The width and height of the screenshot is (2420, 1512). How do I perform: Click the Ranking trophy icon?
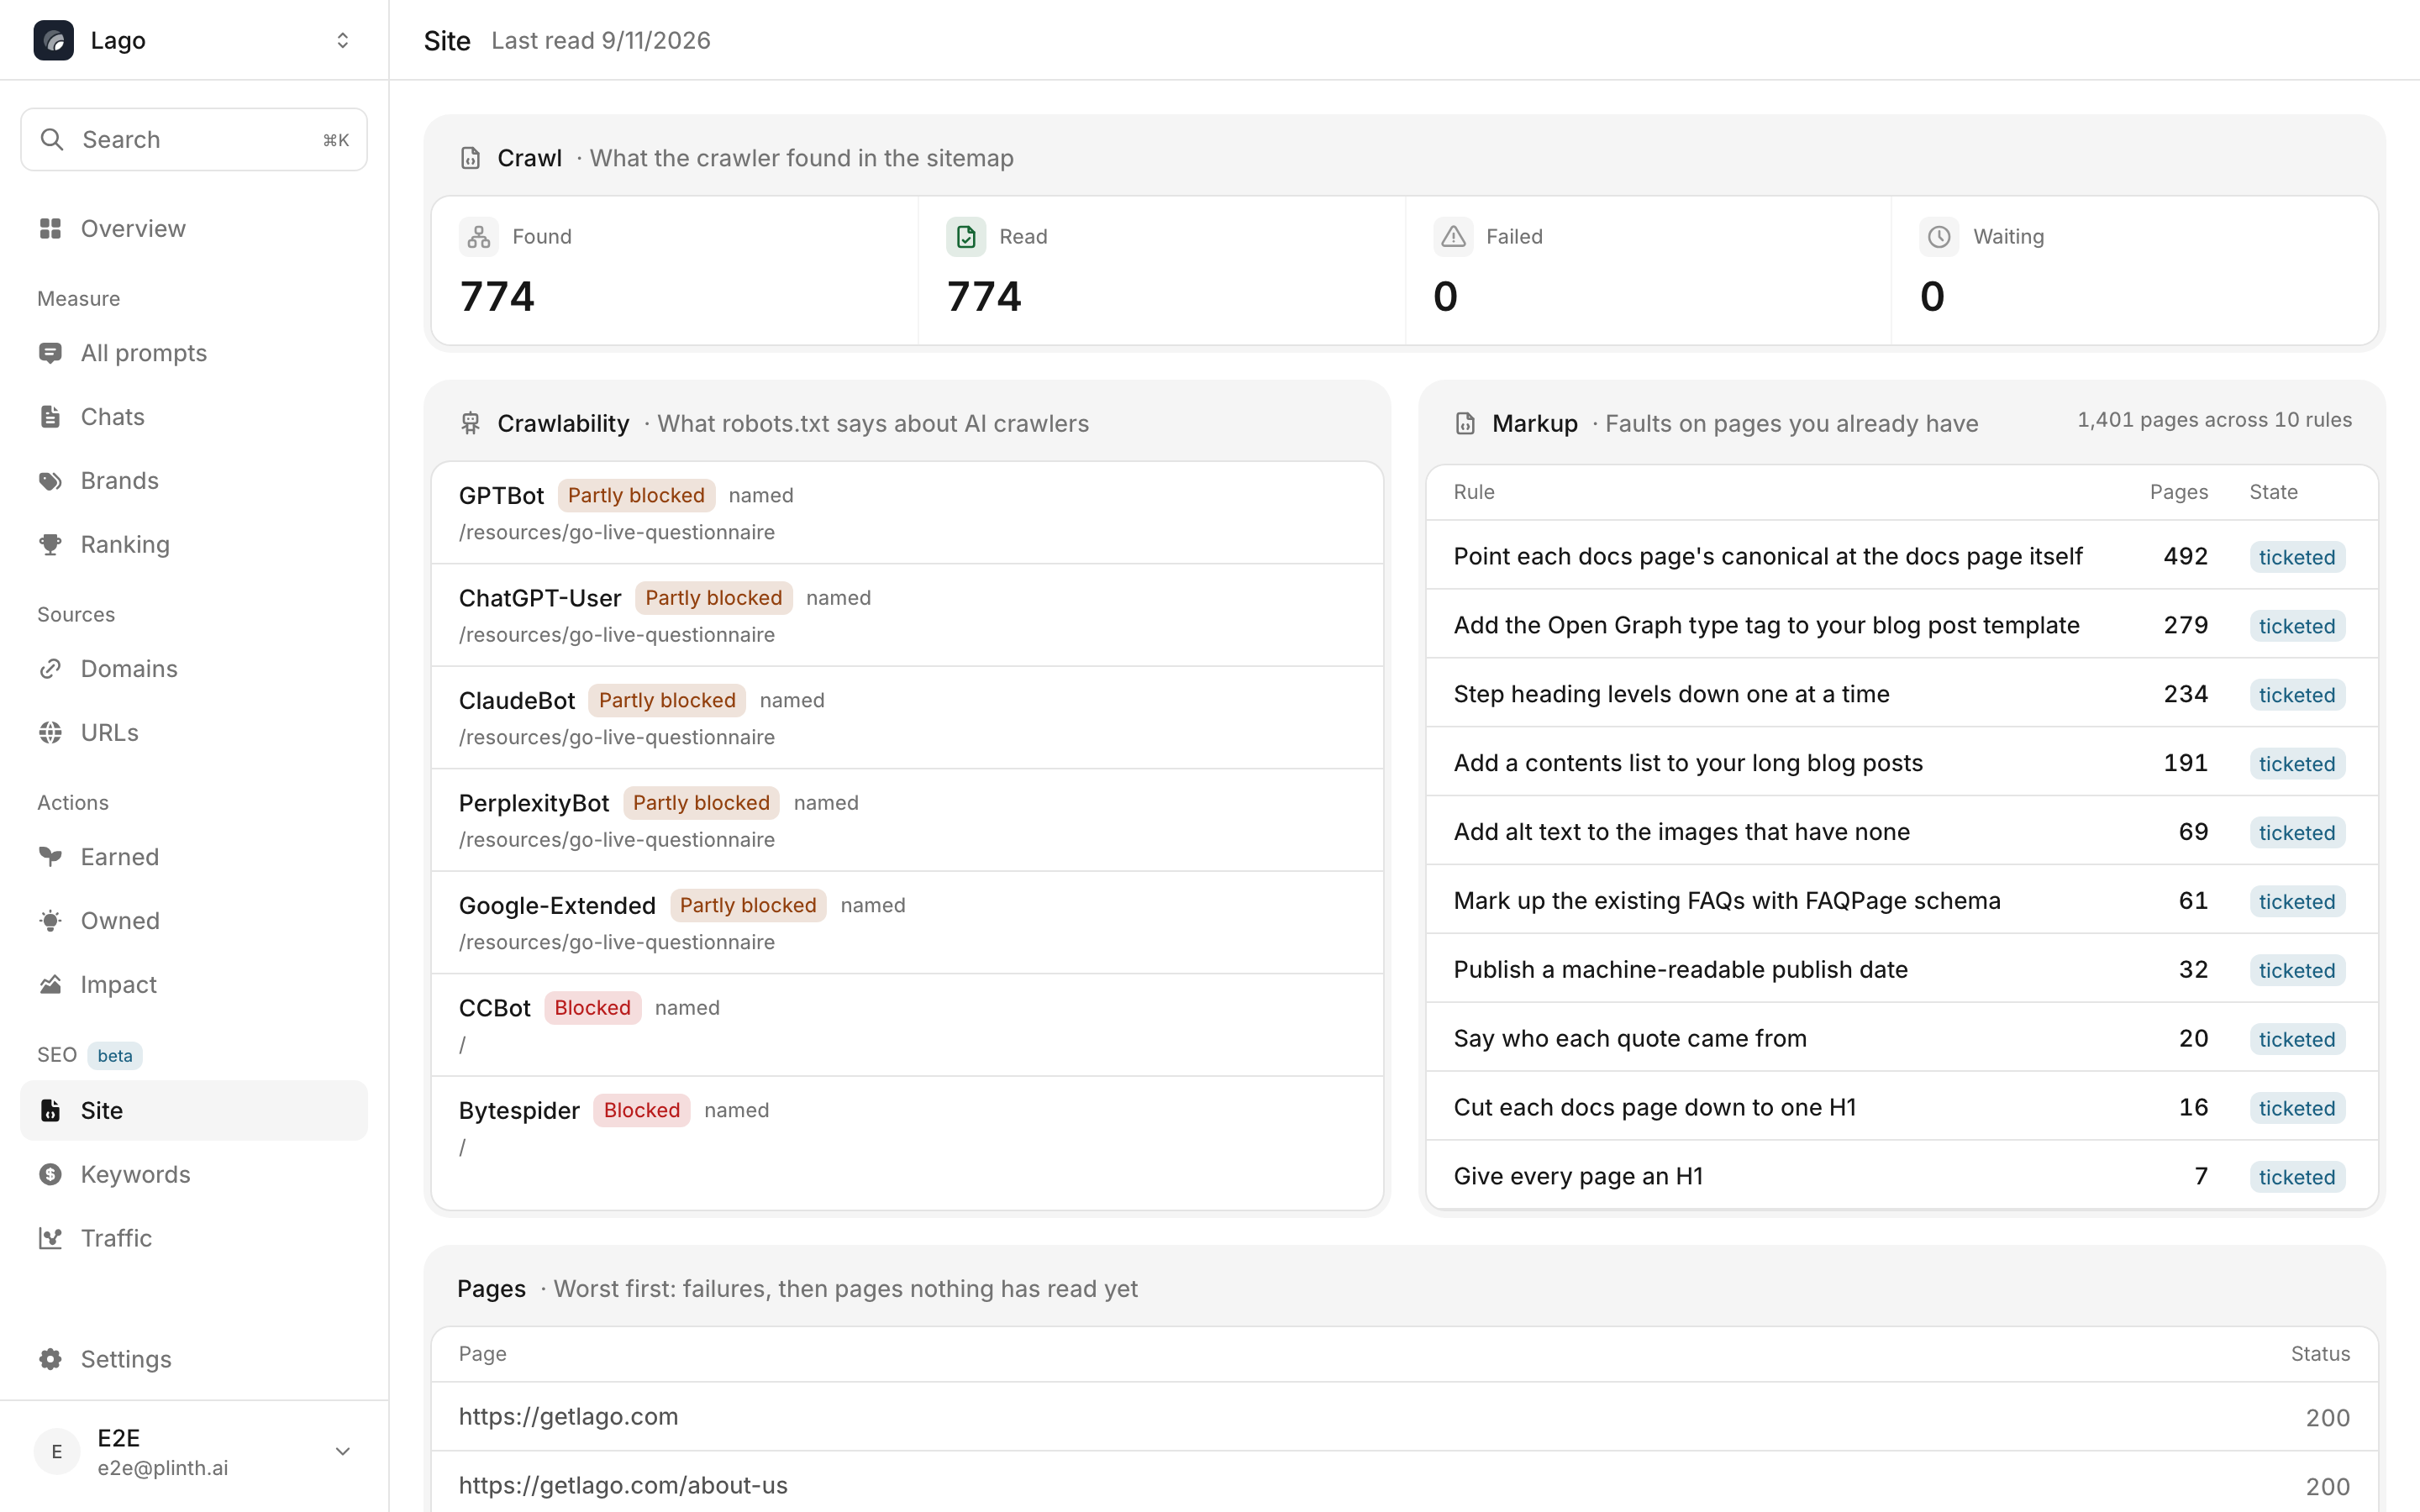[x=50, y=545]
